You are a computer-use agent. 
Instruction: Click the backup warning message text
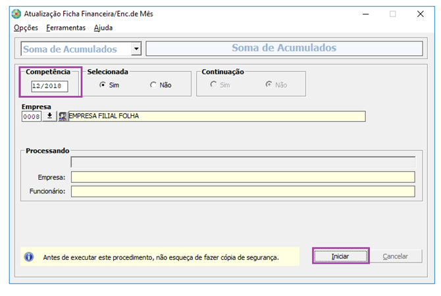tap(161, 257)
